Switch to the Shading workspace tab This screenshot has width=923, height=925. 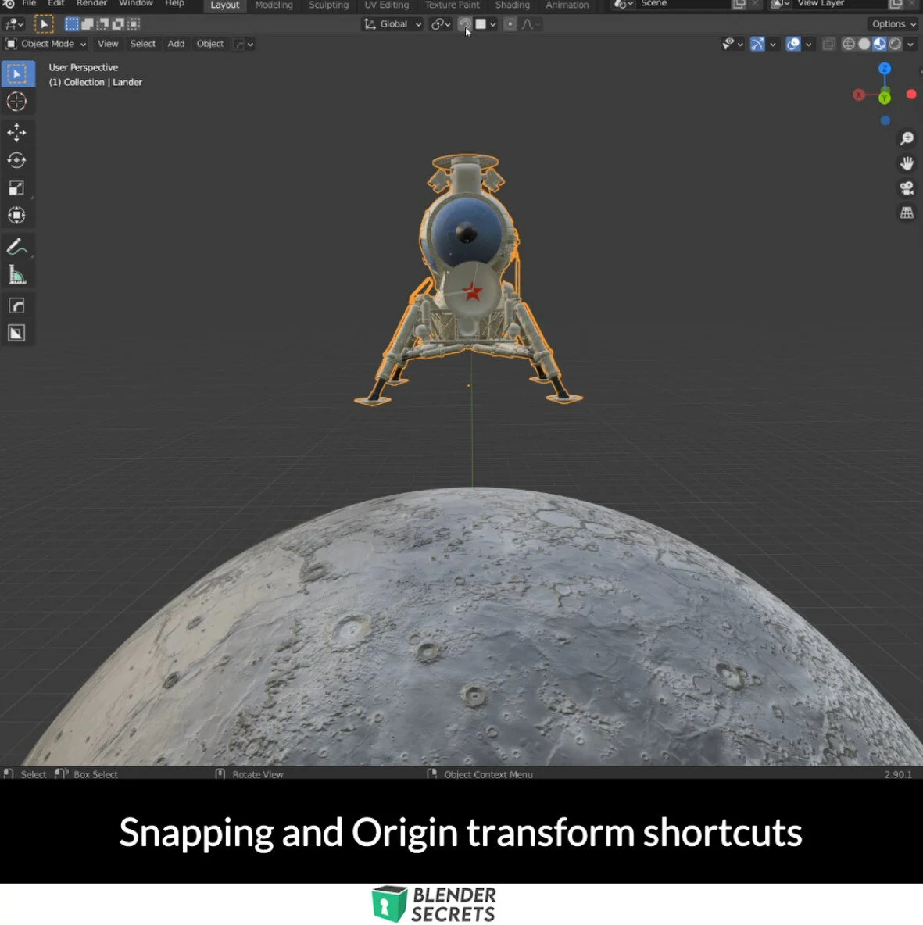click(512, 5)
